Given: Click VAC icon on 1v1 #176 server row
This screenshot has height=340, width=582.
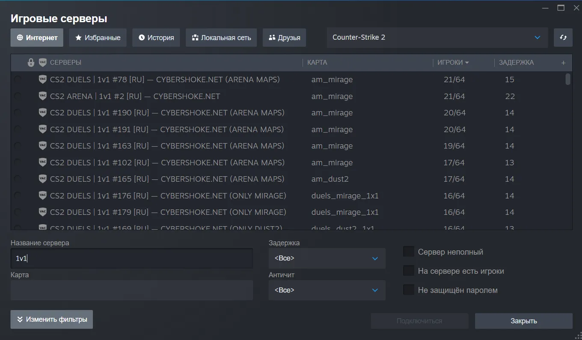Looking at the screenshot, I should point(42,195).
